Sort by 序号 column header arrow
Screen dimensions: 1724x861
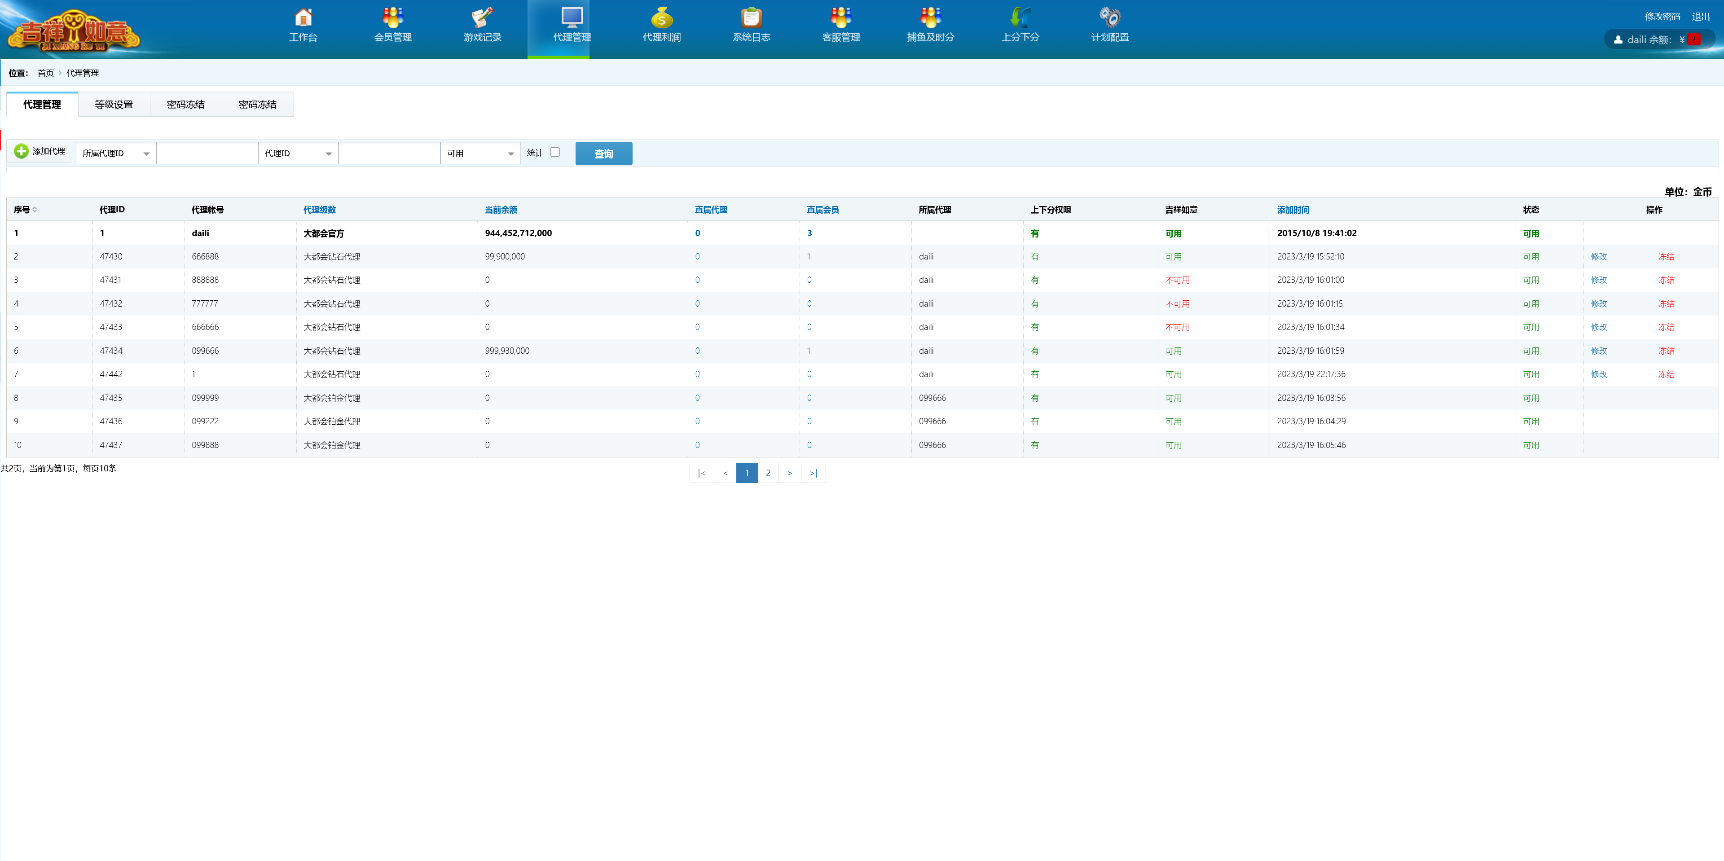[x=35, y=209]
